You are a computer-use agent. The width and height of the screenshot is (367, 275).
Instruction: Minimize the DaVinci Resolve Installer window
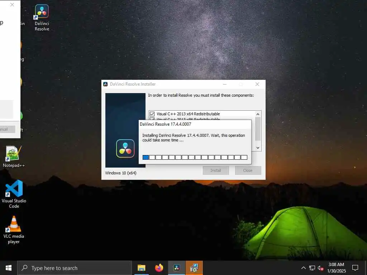click(x=225, y=84)
